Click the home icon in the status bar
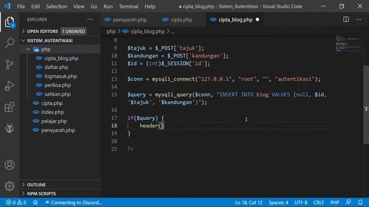The image size is (369, 207). pyautogui.click(x=35, y=202)
